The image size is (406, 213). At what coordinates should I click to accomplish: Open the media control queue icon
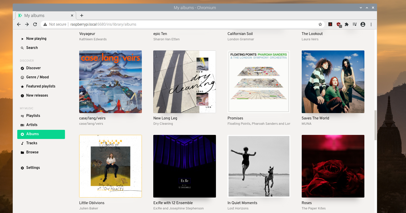click(355, 24)
